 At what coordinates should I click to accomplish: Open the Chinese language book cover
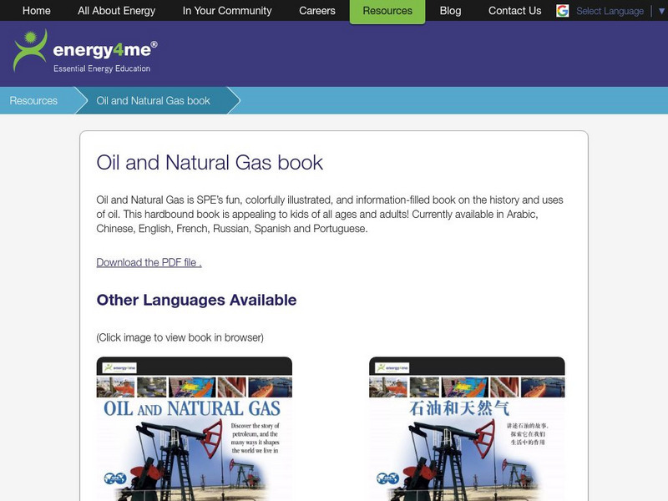click(467, 429)
